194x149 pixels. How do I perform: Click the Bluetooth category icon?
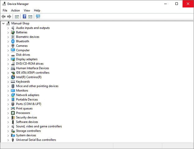coord(13,41)
